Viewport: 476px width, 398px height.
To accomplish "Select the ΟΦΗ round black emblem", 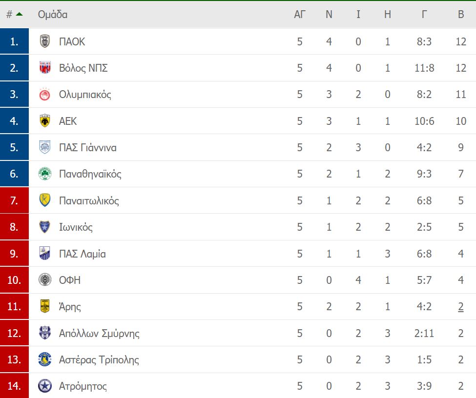I will click(45, 279).
